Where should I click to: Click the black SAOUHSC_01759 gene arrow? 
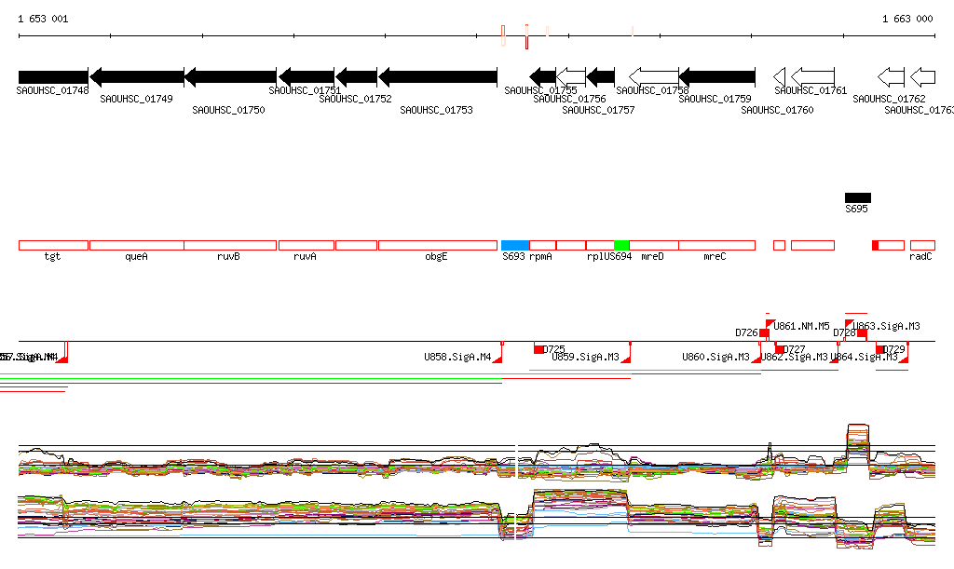click(x=716, y=77)
